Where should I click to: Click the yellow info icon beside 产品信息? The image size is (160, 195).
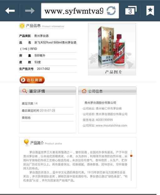(x=22, y=26)
